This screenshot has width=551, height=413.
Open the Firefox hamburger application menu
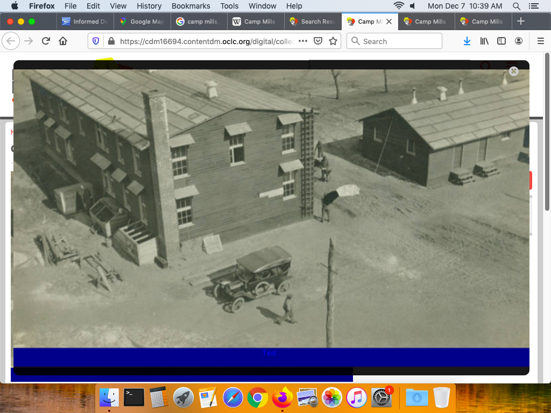click(x=541, y=41)
